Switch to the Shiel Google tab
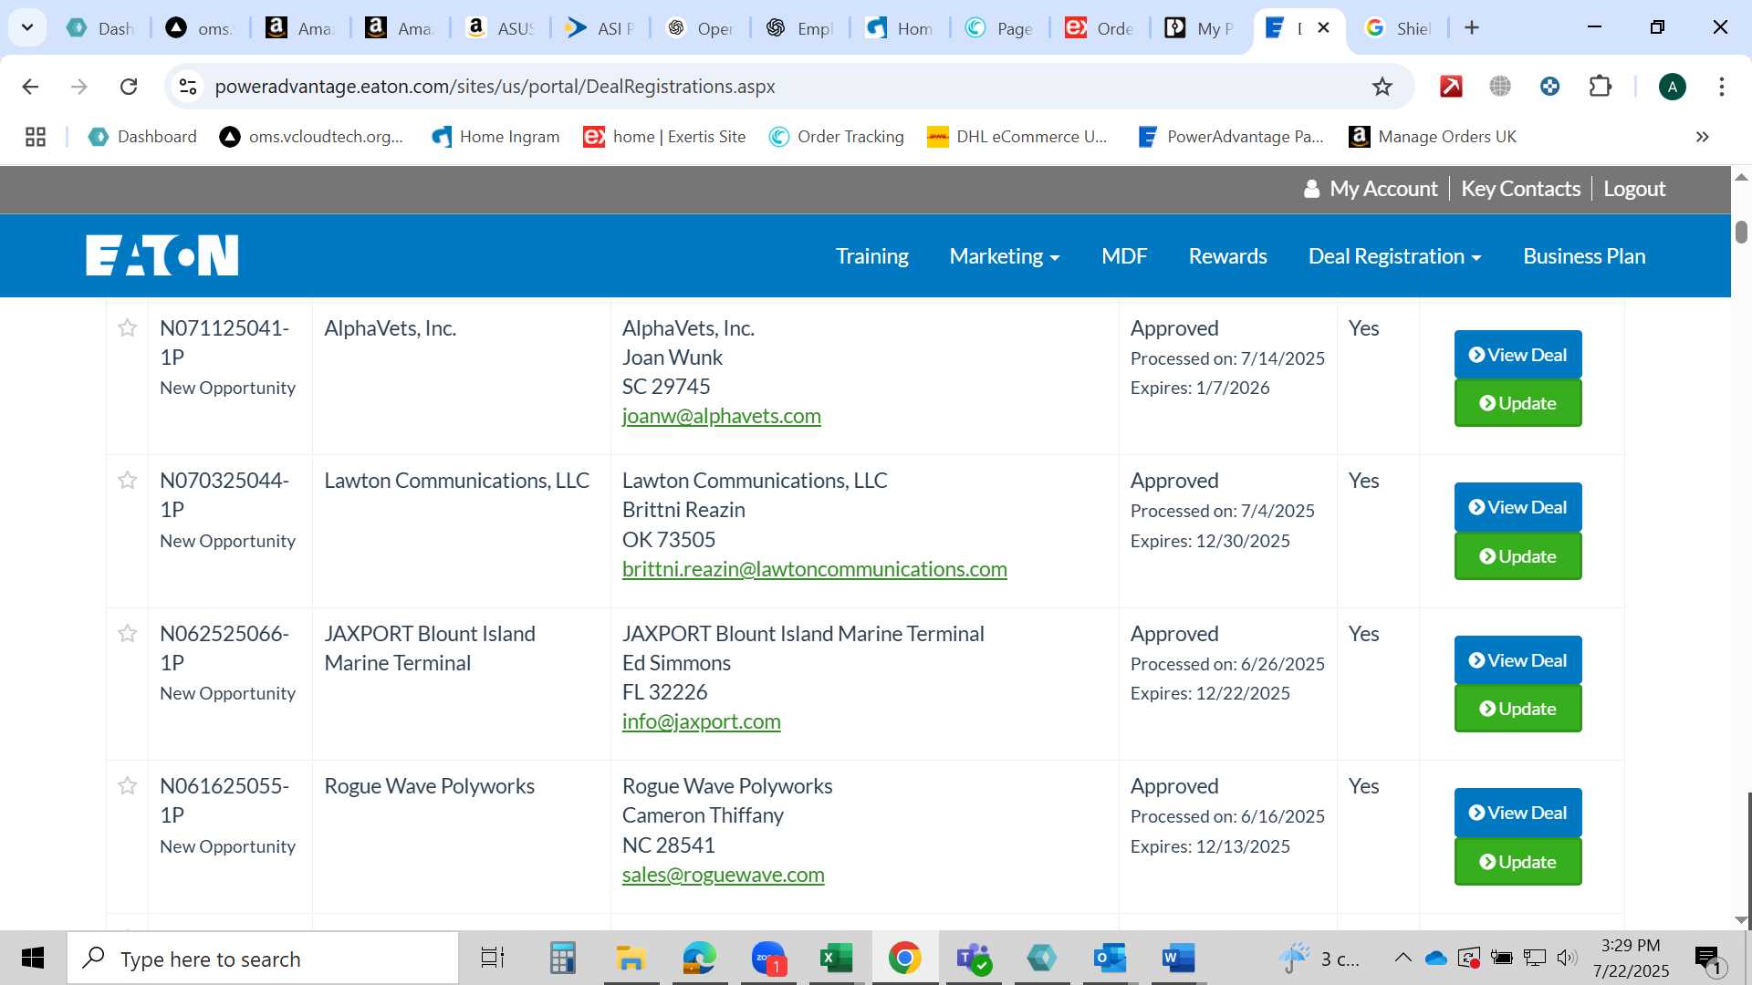Screen dimensions: 1752x985 coord(1396,27)
